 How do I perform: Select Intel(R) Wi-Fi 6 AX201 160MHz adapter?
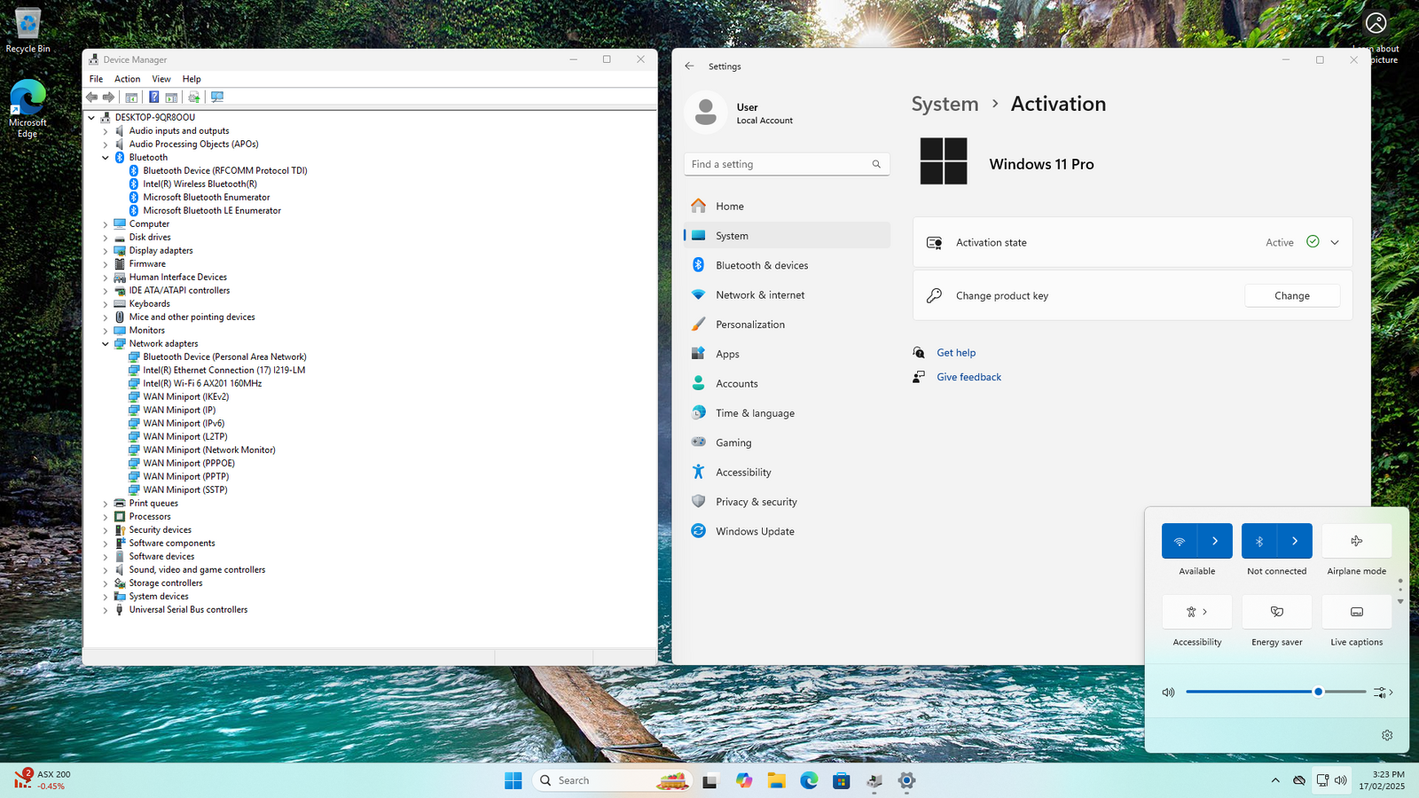tap(202, 383)
